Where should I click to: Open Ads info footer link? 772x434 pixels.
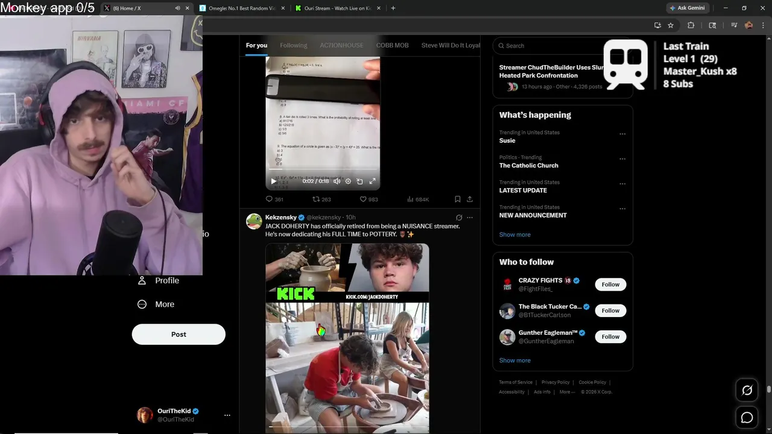point(542,392)
